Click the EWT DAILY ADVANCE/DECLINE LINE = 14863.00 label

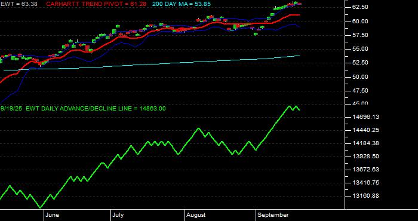[96, 109]
